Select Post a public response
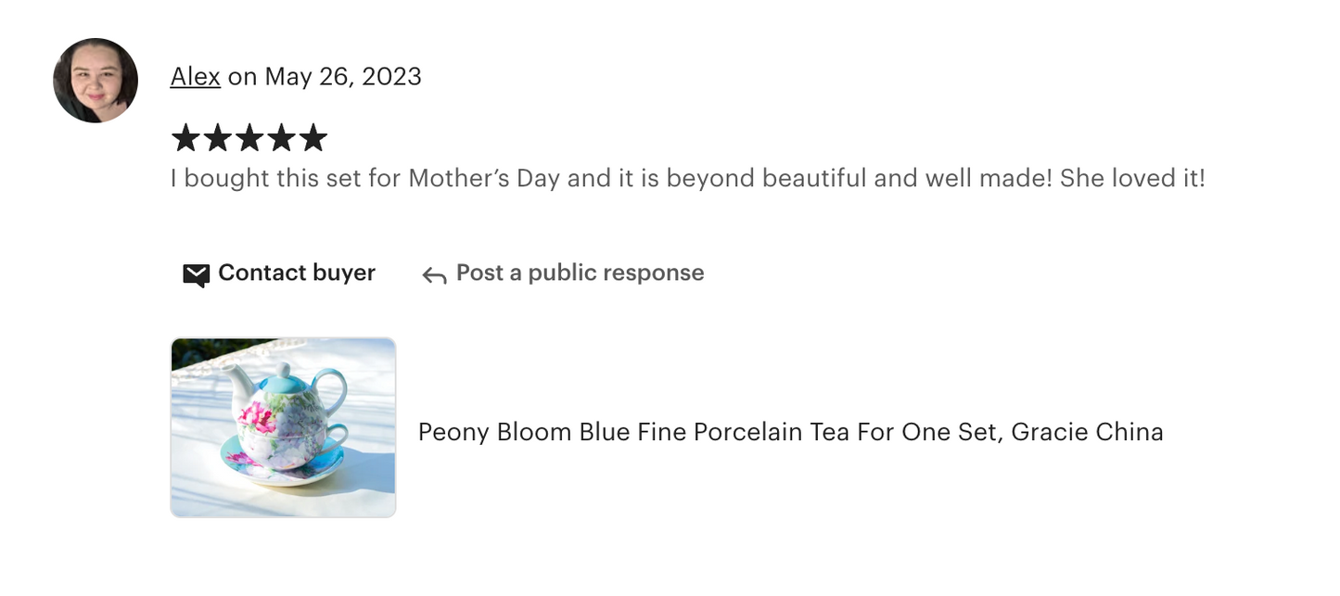This screenshot has width=1340, height=596. 580,273
